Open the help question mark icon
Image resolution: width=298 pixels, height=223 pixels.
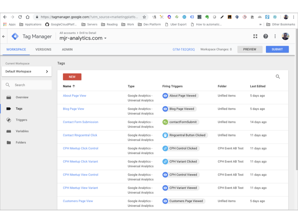click(x=265, y=36)
